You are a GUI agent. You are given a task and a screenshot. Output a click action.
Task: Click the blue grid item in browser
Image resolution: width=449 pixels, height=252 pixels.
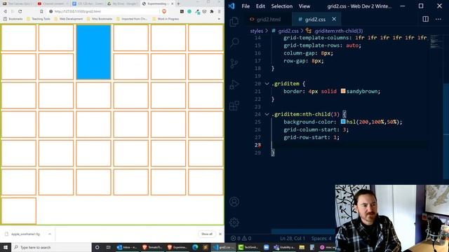[93, 52]
